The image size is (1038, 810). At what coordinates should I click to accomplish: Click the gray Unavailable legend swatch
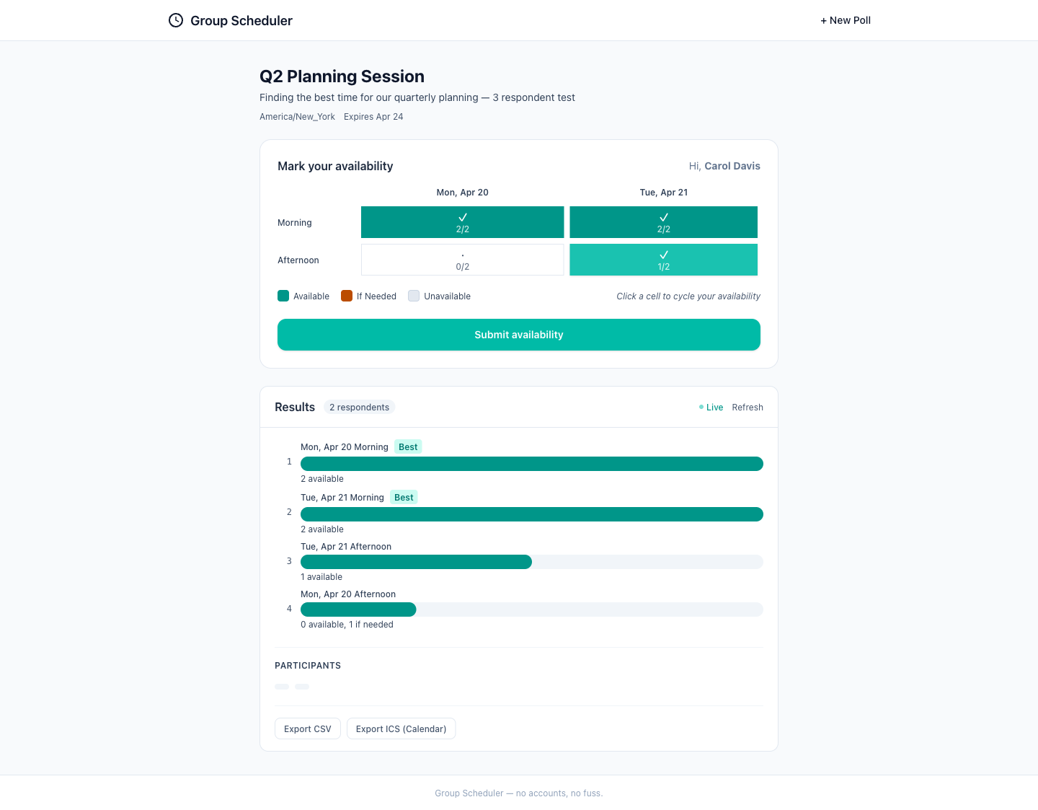click(414, 296)
